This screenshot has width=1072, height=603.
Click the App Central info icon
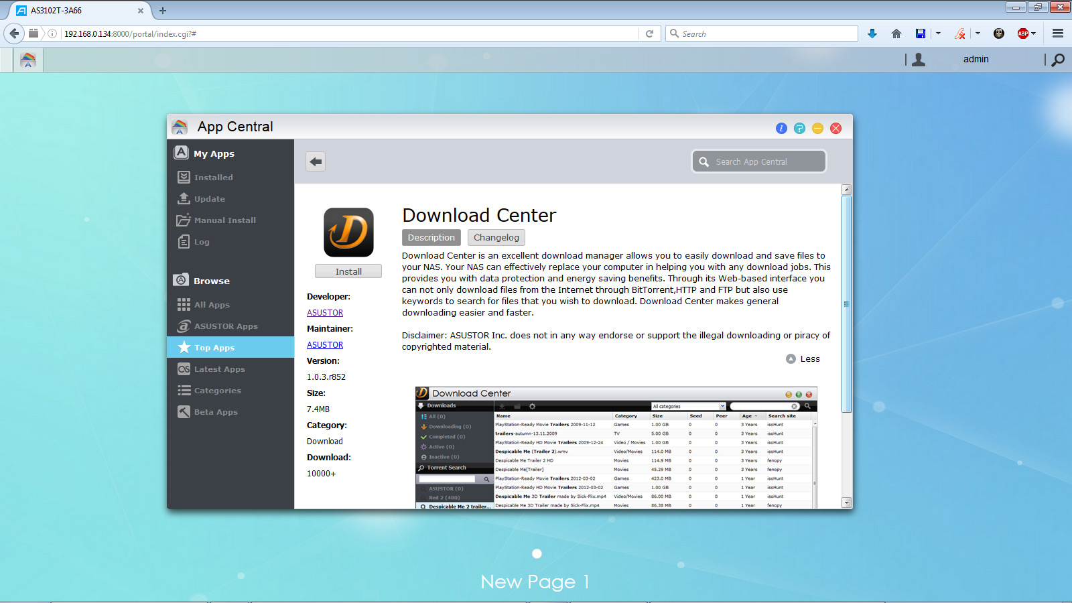click(x=781, y=128)
